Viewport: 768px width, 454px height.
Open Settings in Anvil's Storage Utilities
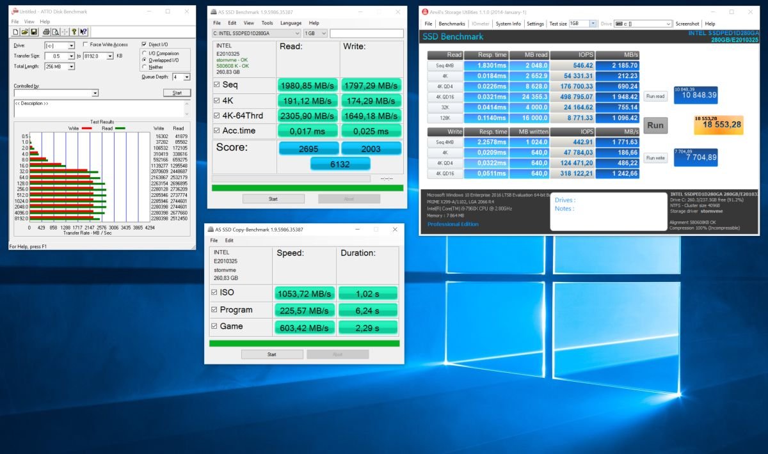[535, 24]
